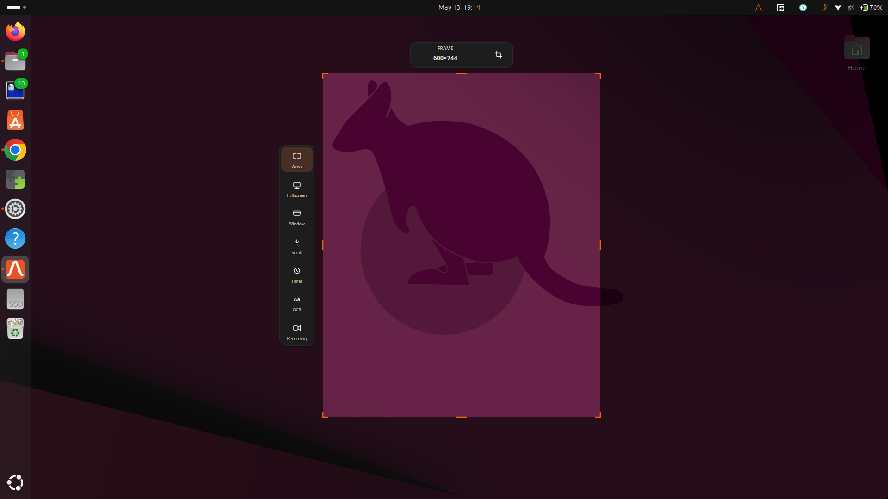Open Google Chrome from the dock
888x499 pixels.
(x=15, y=150)
